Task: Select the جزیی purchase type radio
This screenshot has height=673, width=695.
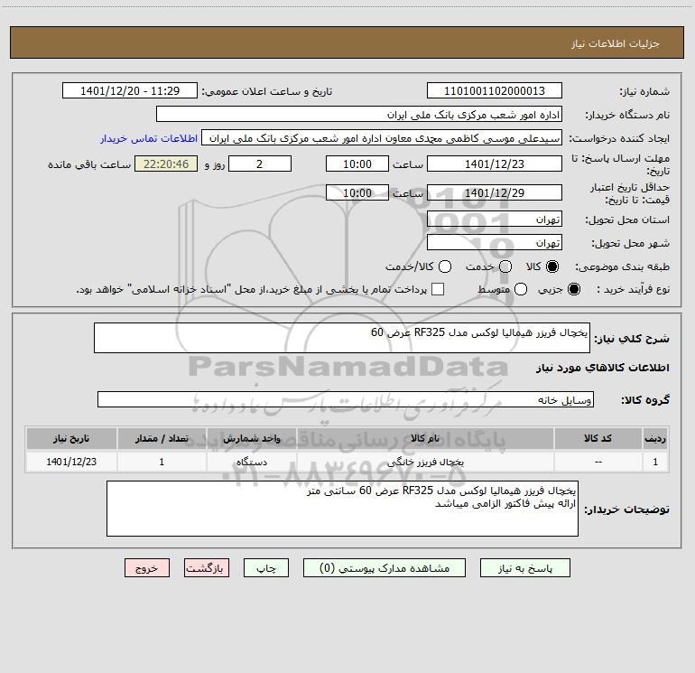Action: (x=574, y=289)
